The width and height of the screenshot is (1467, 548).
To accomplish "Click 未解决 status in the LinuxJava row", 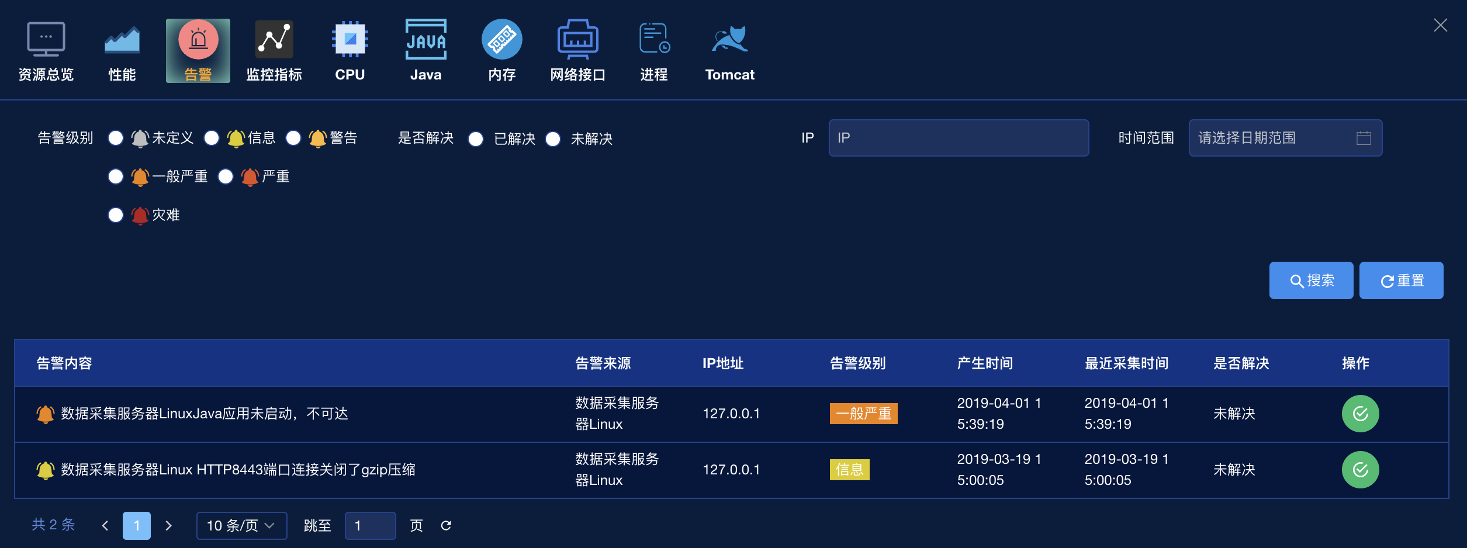I will pyautogui.click(x=1234, y=414).
